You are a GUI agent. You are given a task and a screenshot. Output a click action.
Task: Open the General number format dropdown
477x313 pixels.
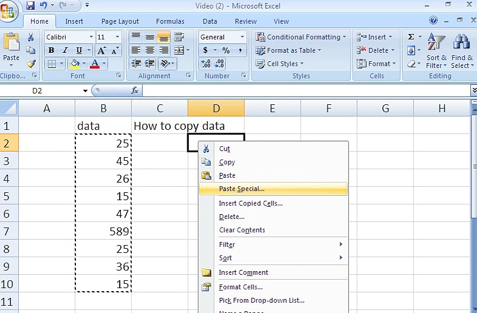(x=242, y=37)
